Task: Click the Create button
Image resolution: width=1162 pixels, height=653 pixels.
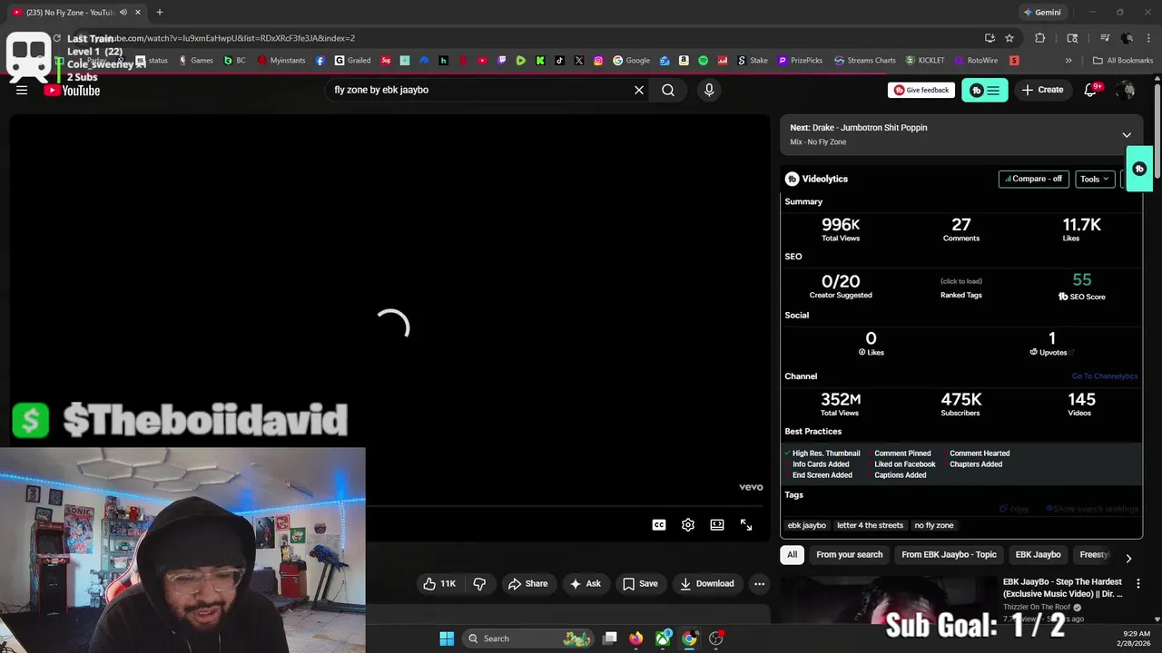Action: [1042, 90]
